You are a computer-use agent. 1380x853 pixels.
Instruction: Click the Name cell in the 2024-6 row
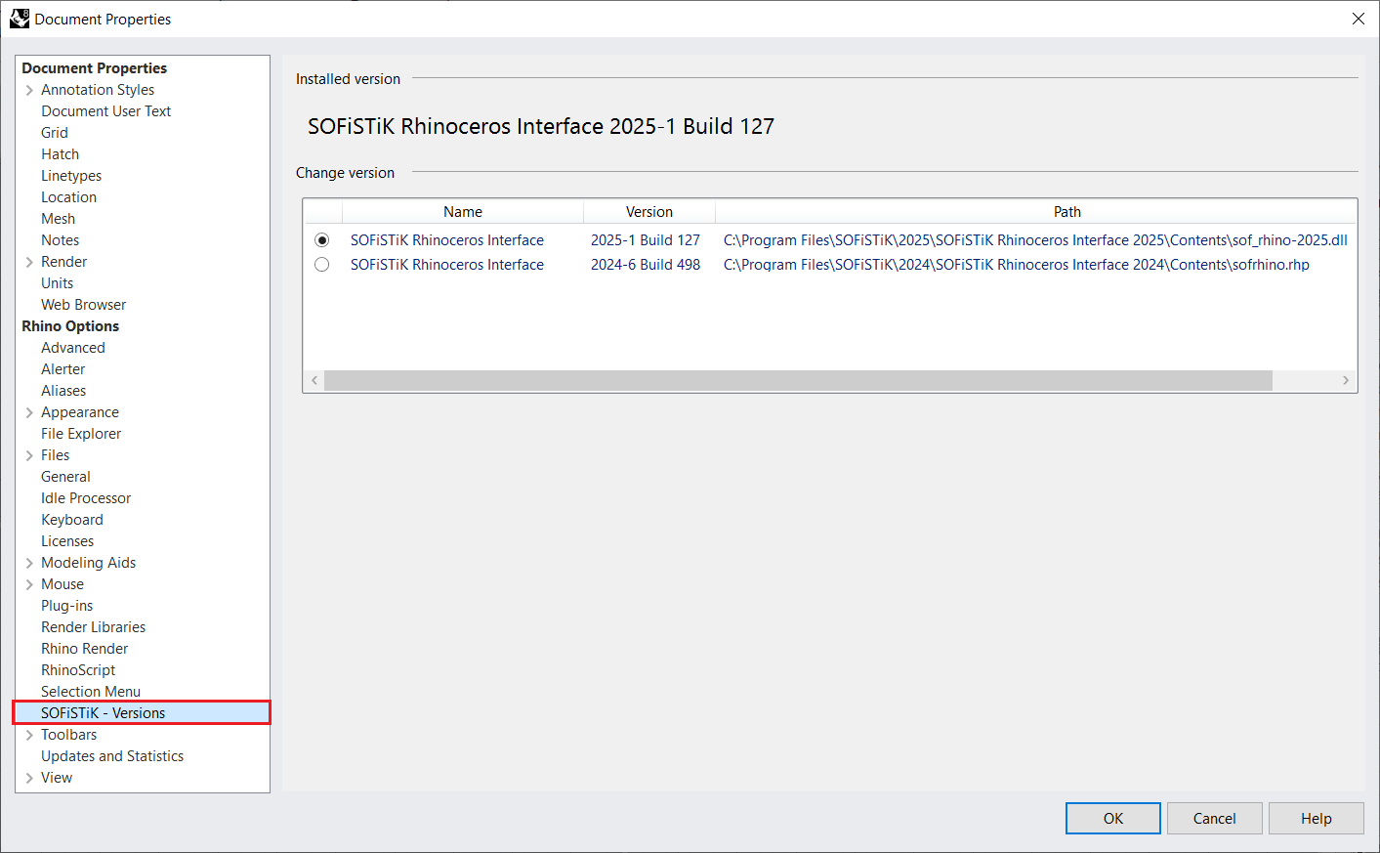(x=447, y=265)
